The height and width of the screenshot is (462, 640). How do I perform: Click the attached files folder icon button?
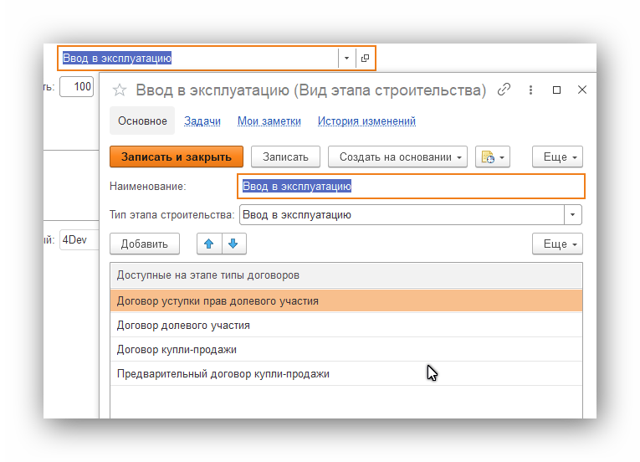click(x=492, y=157)
